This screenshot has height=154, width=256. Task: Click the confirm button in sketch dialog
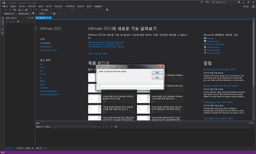tap(157, 73)
